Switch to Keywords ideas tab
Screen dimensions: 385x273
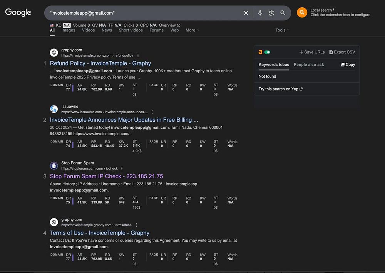[274, 65]
